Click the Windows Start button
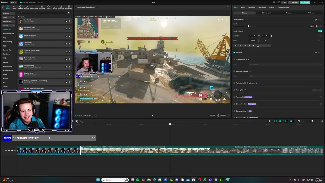The image size is (325, 183). [98, 180]
